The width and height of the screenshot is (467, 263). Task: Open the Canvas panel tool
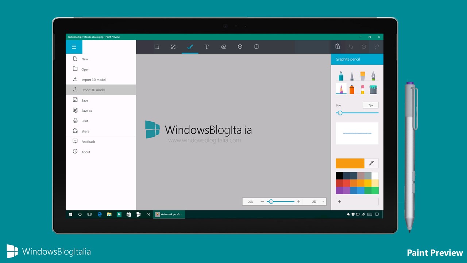click(x=257, y=47)
